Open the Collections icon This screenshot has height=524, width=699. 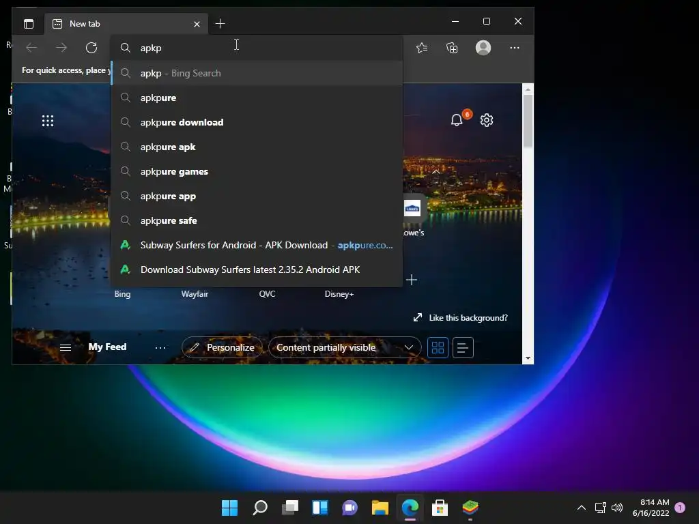(452, 48)
